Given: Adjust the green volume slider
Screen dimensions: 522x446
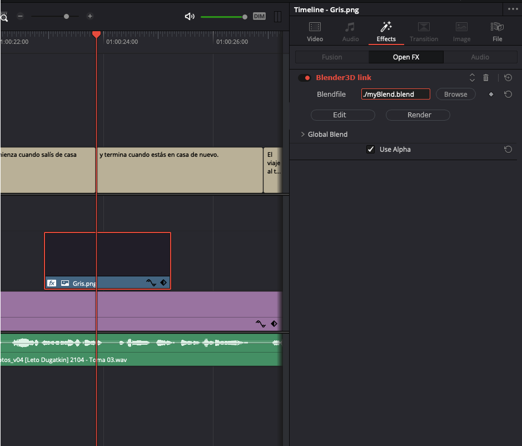Looking at the screenshot, I should (223, 17).
